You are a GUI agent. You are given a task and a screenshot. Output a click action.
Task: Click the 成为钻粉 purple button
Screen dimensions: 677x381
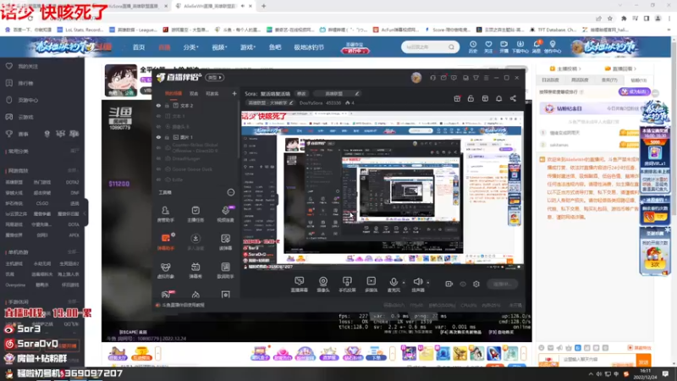[x=634, y=91]
